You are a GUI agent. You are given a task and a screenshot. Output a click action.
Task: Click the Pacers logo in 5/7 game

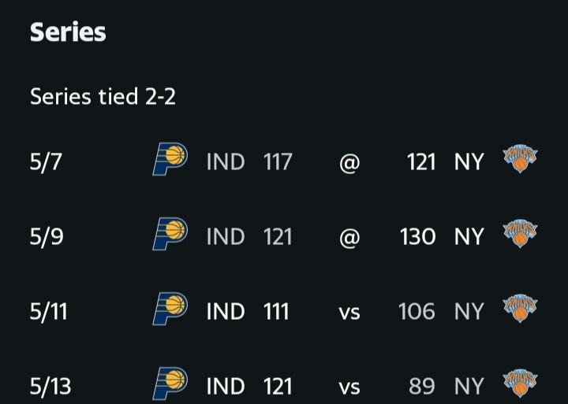click(170, 159)
